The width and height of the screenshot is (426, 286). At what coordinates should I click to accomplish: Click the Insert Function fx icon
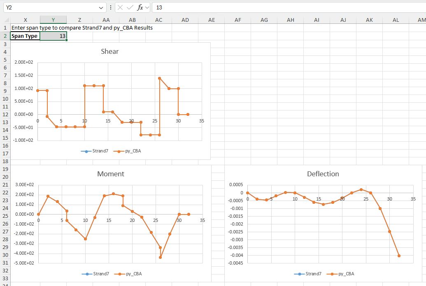pos(140,7)
